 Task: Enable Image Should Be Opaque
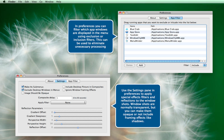(23, 93)
